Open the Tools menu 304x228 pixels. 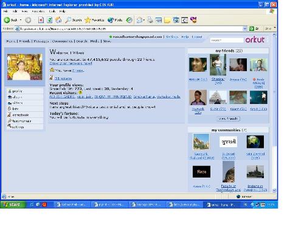[x=52, y=12]
